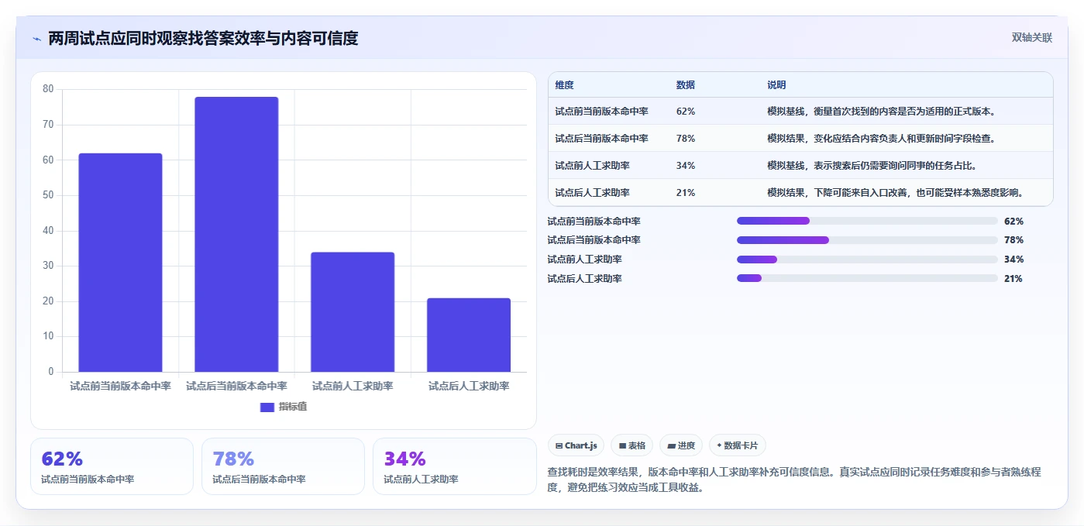The image size is (1084, 526).
Task: Click x-axis label 试点前当前版本命中率
Action: tap(120, 386)
